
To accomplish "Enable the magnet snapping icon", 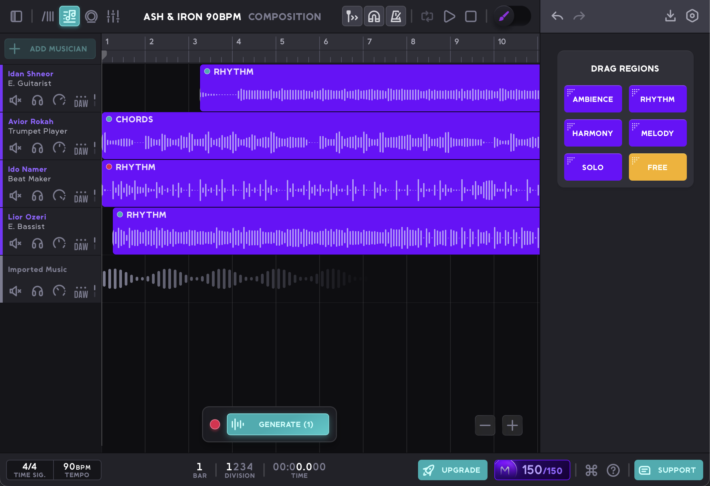I will 374,16.
